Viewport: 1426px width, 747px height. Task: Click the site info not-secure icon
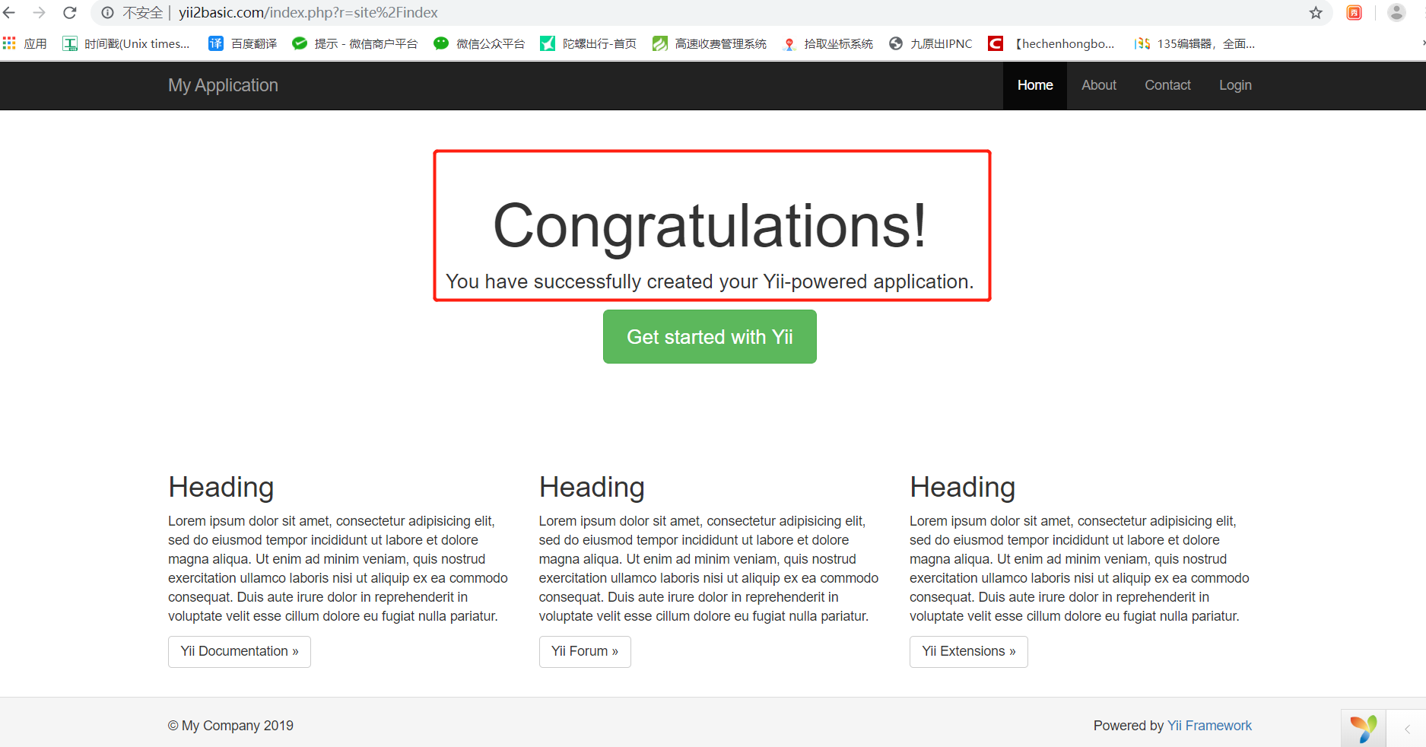pyautogui.click(x=108, y=13)
